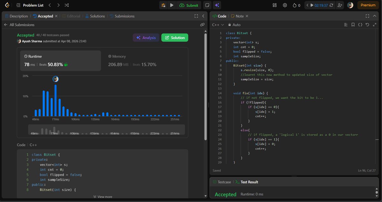Invite a collaborator with add-person icon
The height and width of the screenshot is (202, 382).
coord(339,5)
